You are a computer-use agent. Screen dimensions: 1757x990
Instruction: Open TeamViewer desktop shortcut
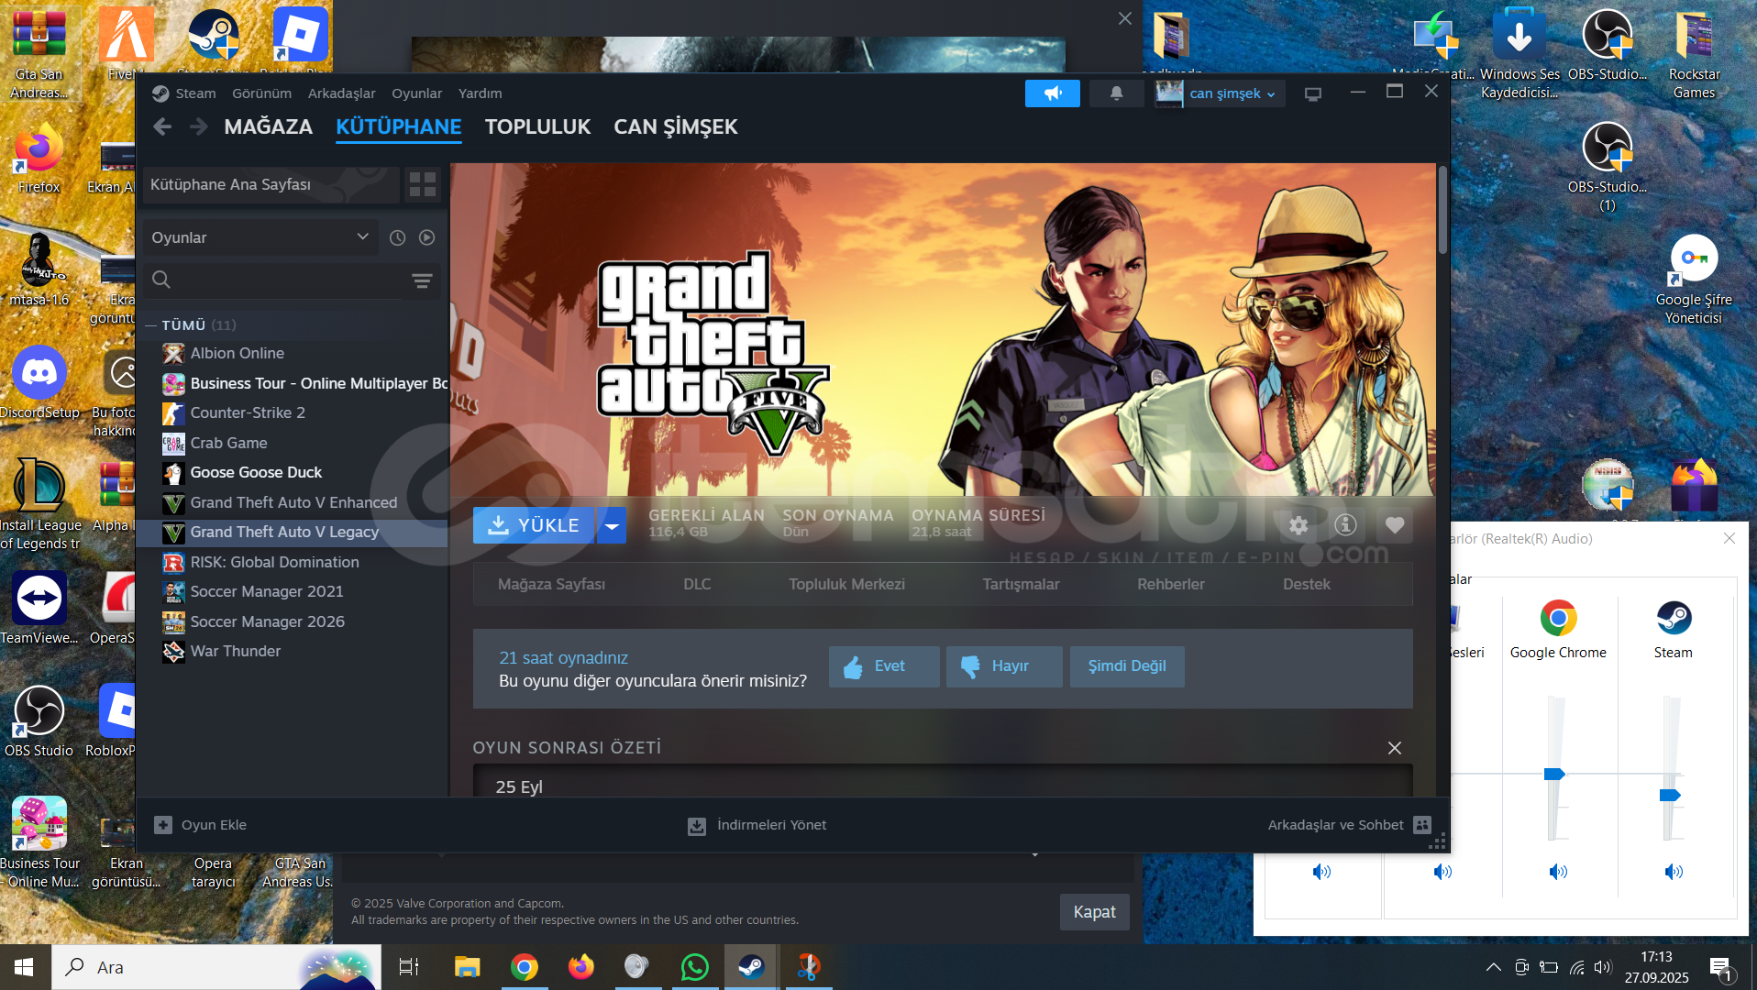pyautogui.click(x=39, y=609)
